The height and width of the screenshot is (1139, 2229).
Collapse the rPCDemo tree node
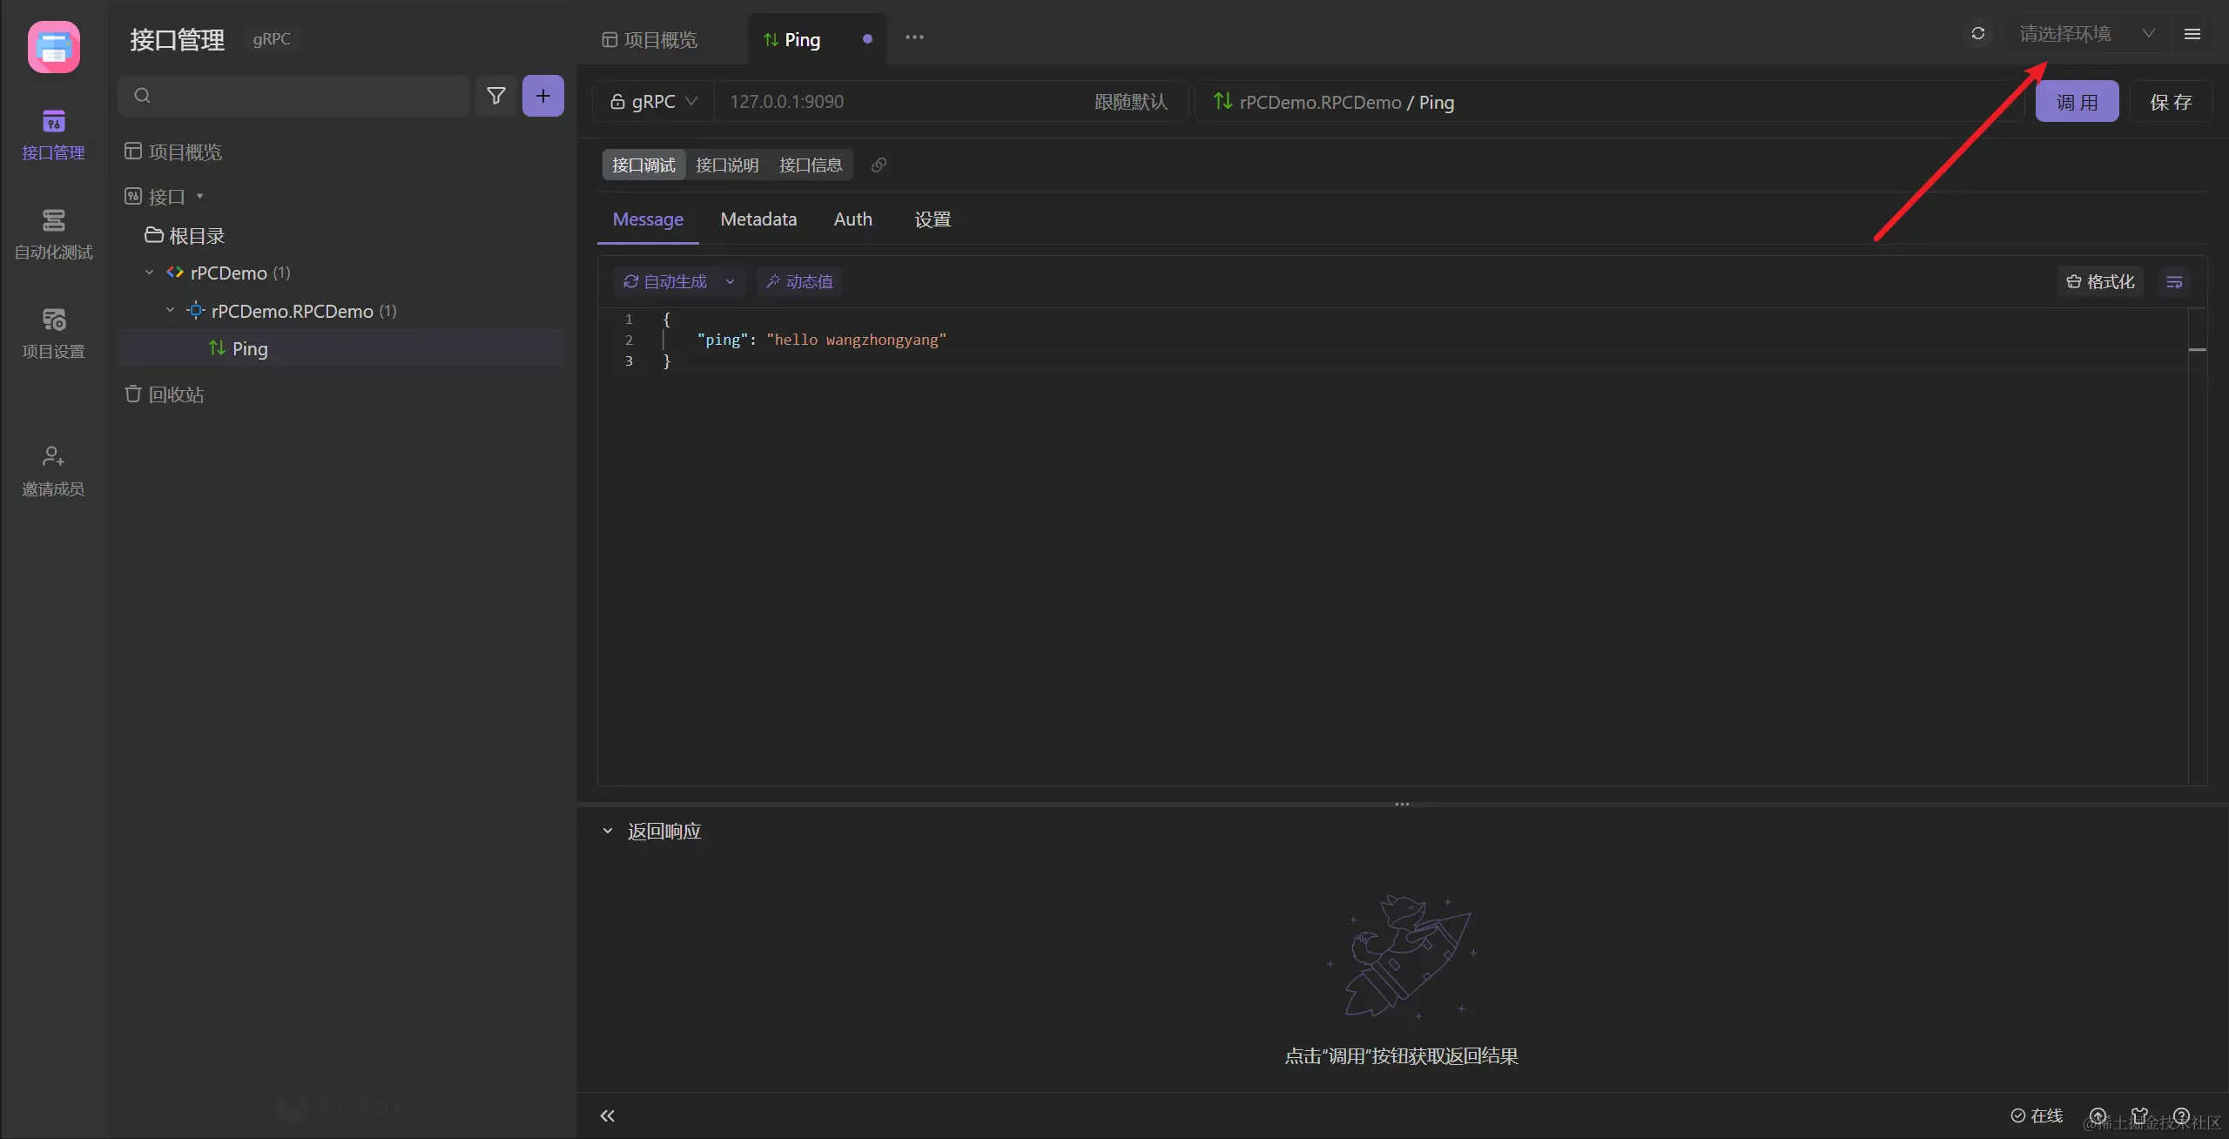(150, 273)
